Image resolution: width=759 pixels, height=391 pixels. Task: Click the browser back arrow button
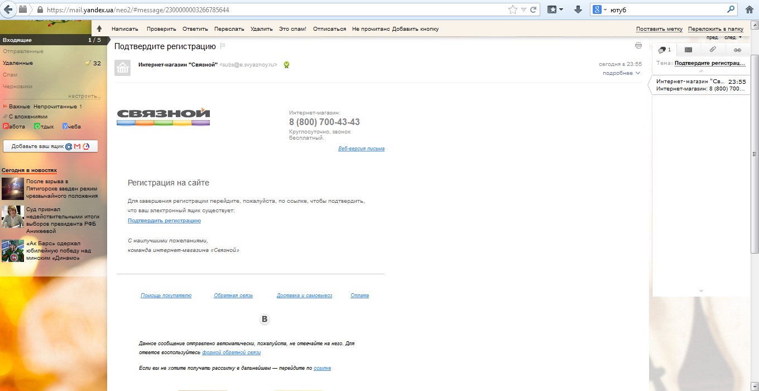(x=9, y=9)
